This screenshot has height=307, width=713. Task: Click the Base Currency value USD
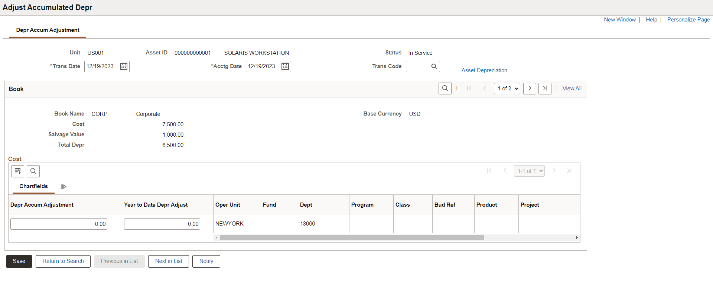click(x=415, y=114)
